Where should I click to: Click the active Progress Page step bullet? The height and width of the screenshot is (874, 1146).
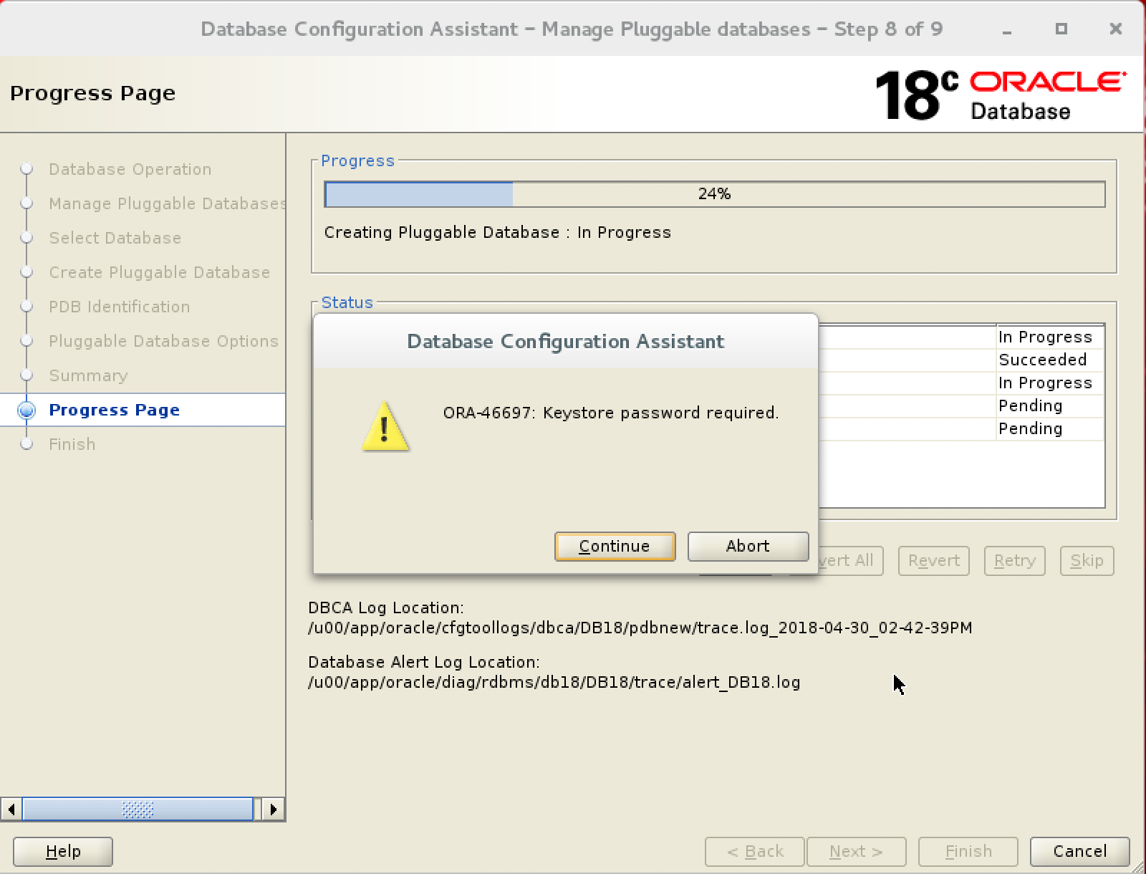[27, 410]
